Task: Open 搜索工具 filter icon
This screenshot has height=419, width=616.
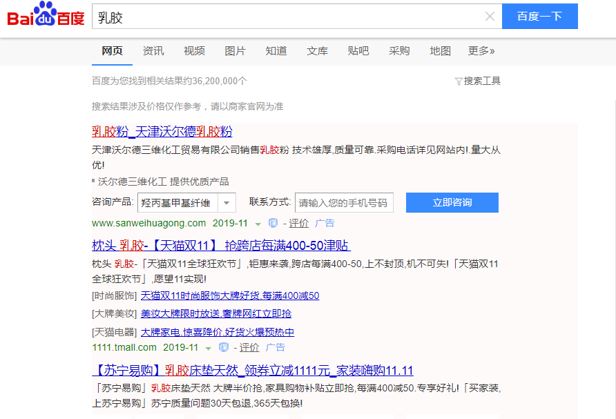Action: [x=459, y=81]
